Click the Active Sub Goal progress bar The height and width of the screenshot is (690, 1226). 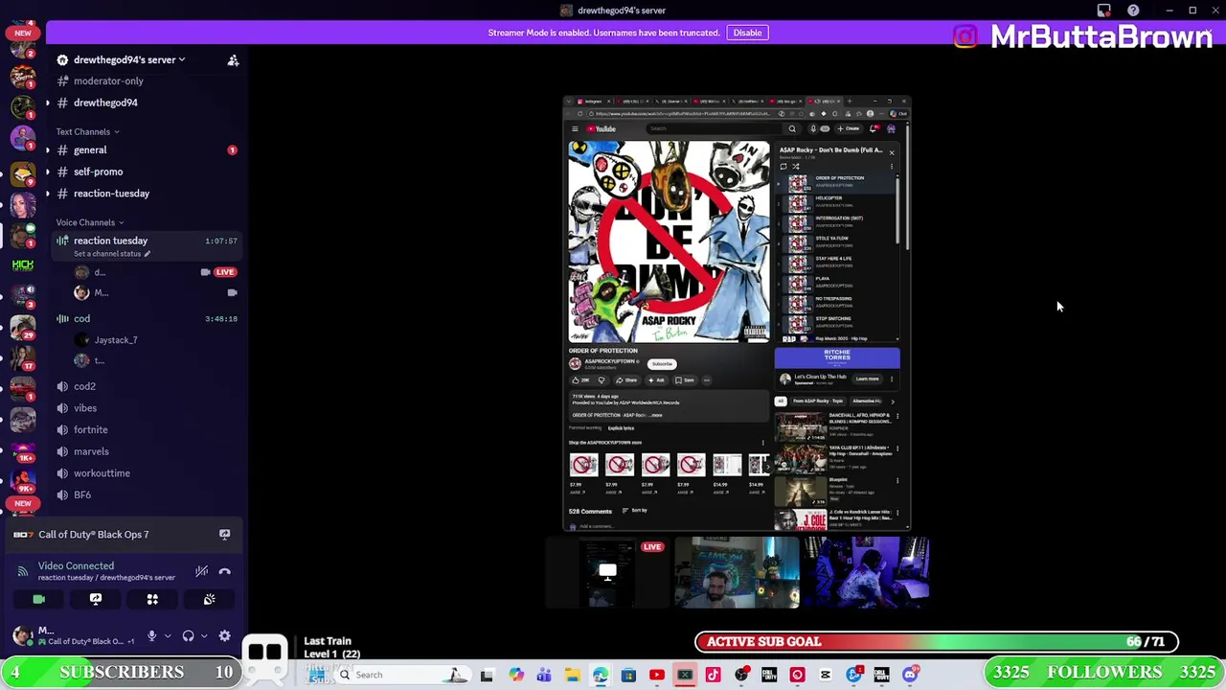pos(937,642)
